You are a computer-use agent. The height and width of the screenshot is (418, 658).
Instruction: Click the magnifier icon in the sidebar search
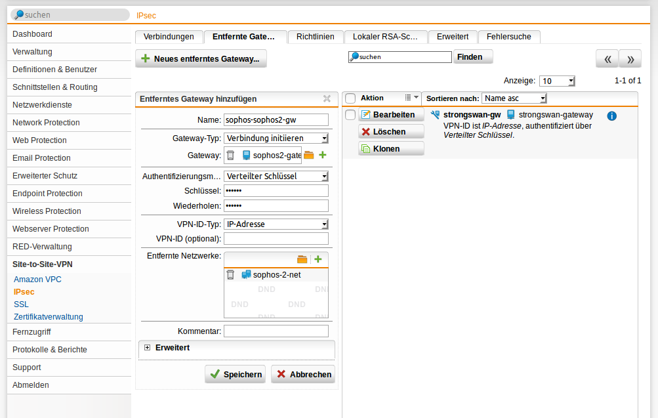click(18, 13)
